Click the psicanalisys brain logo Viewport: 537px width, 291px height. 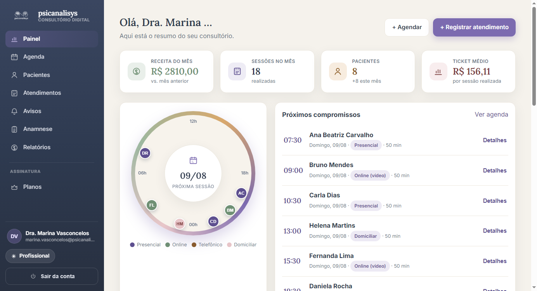pos(21,15)
